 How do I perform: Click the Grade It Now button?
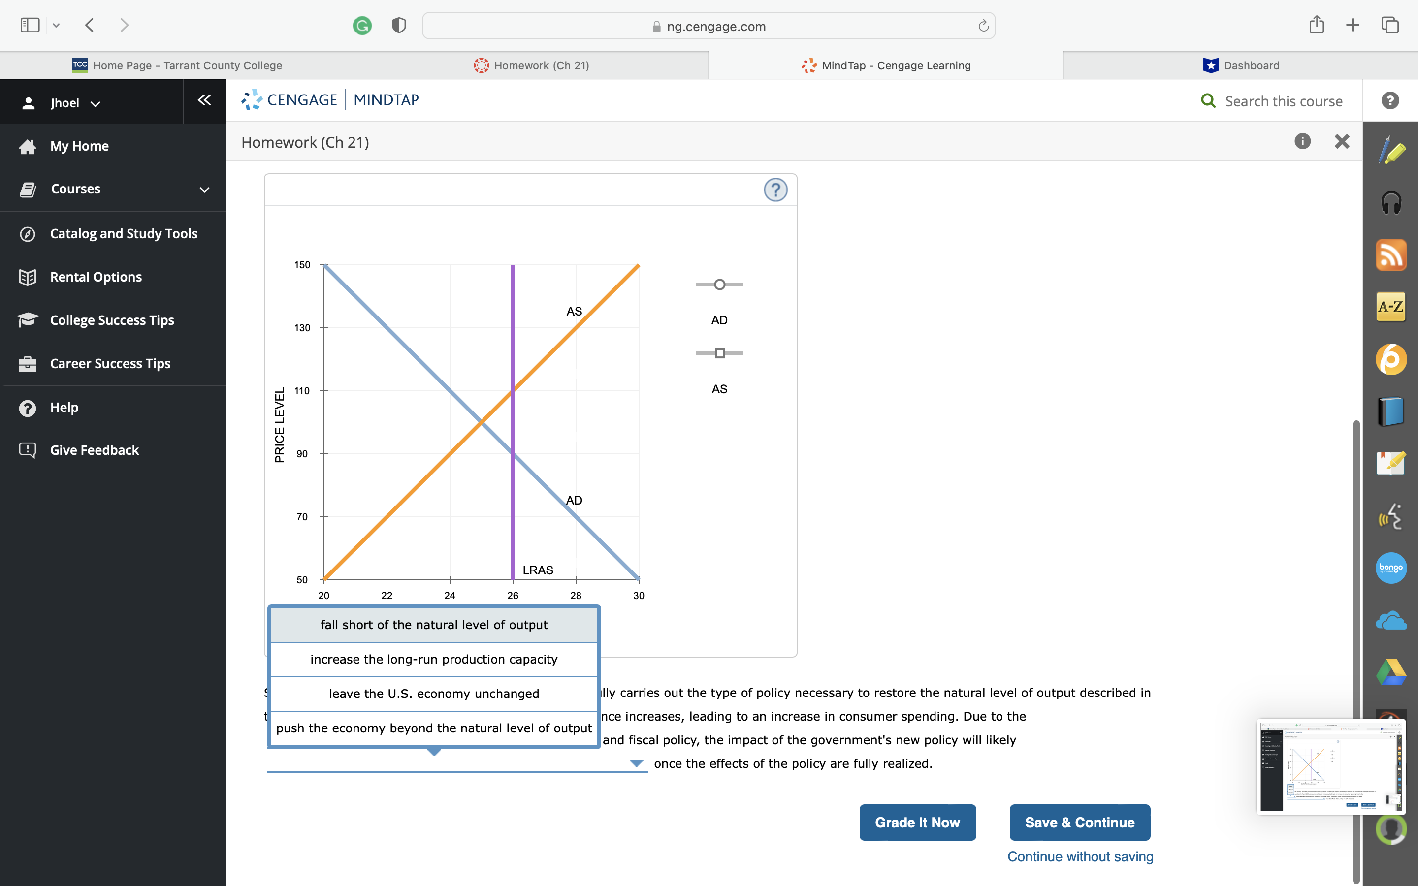(x=917, y=822)
